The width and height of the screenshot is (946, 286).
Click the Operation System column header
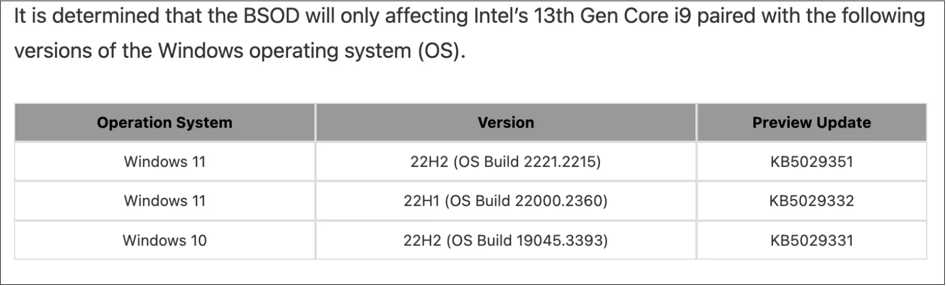coord(165,123)
